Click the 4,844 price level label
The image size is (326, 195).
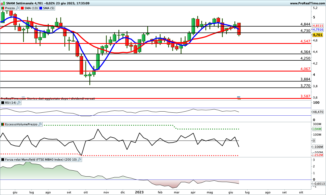coord(305,24)
